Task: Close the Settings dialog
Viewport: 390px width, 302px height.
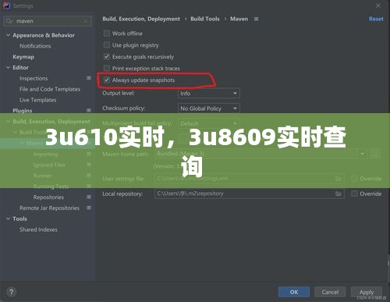Action: (378, 5)
